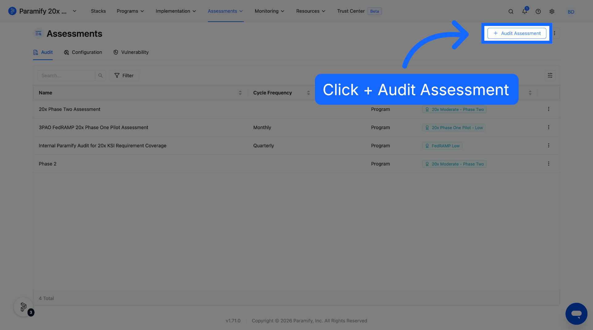Switch to the Audit tab
This screenshot has height=330, width=593.
43,52
